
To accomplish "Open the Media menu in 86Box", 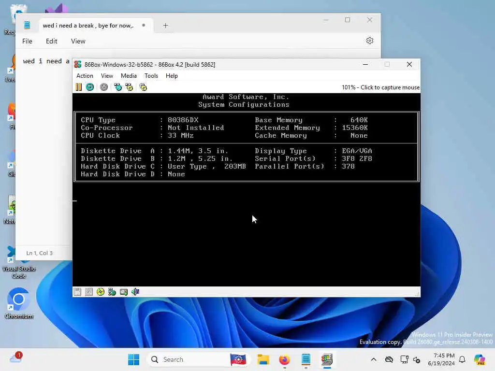I will 129,76.
